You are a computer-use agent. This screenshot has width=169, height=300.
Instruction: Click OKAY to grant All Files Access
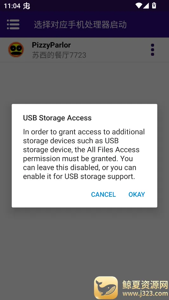pyautogui.click(x=137, y=195)
